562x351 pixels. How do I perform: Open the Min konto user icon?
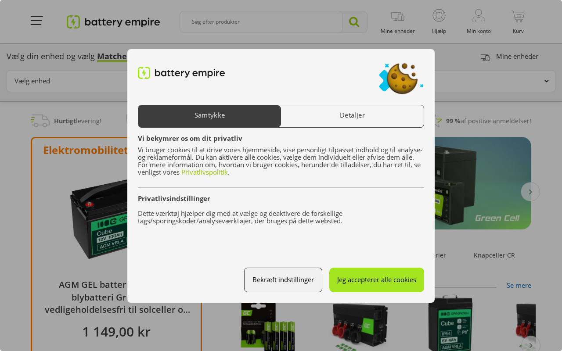[x=479, y=16]
